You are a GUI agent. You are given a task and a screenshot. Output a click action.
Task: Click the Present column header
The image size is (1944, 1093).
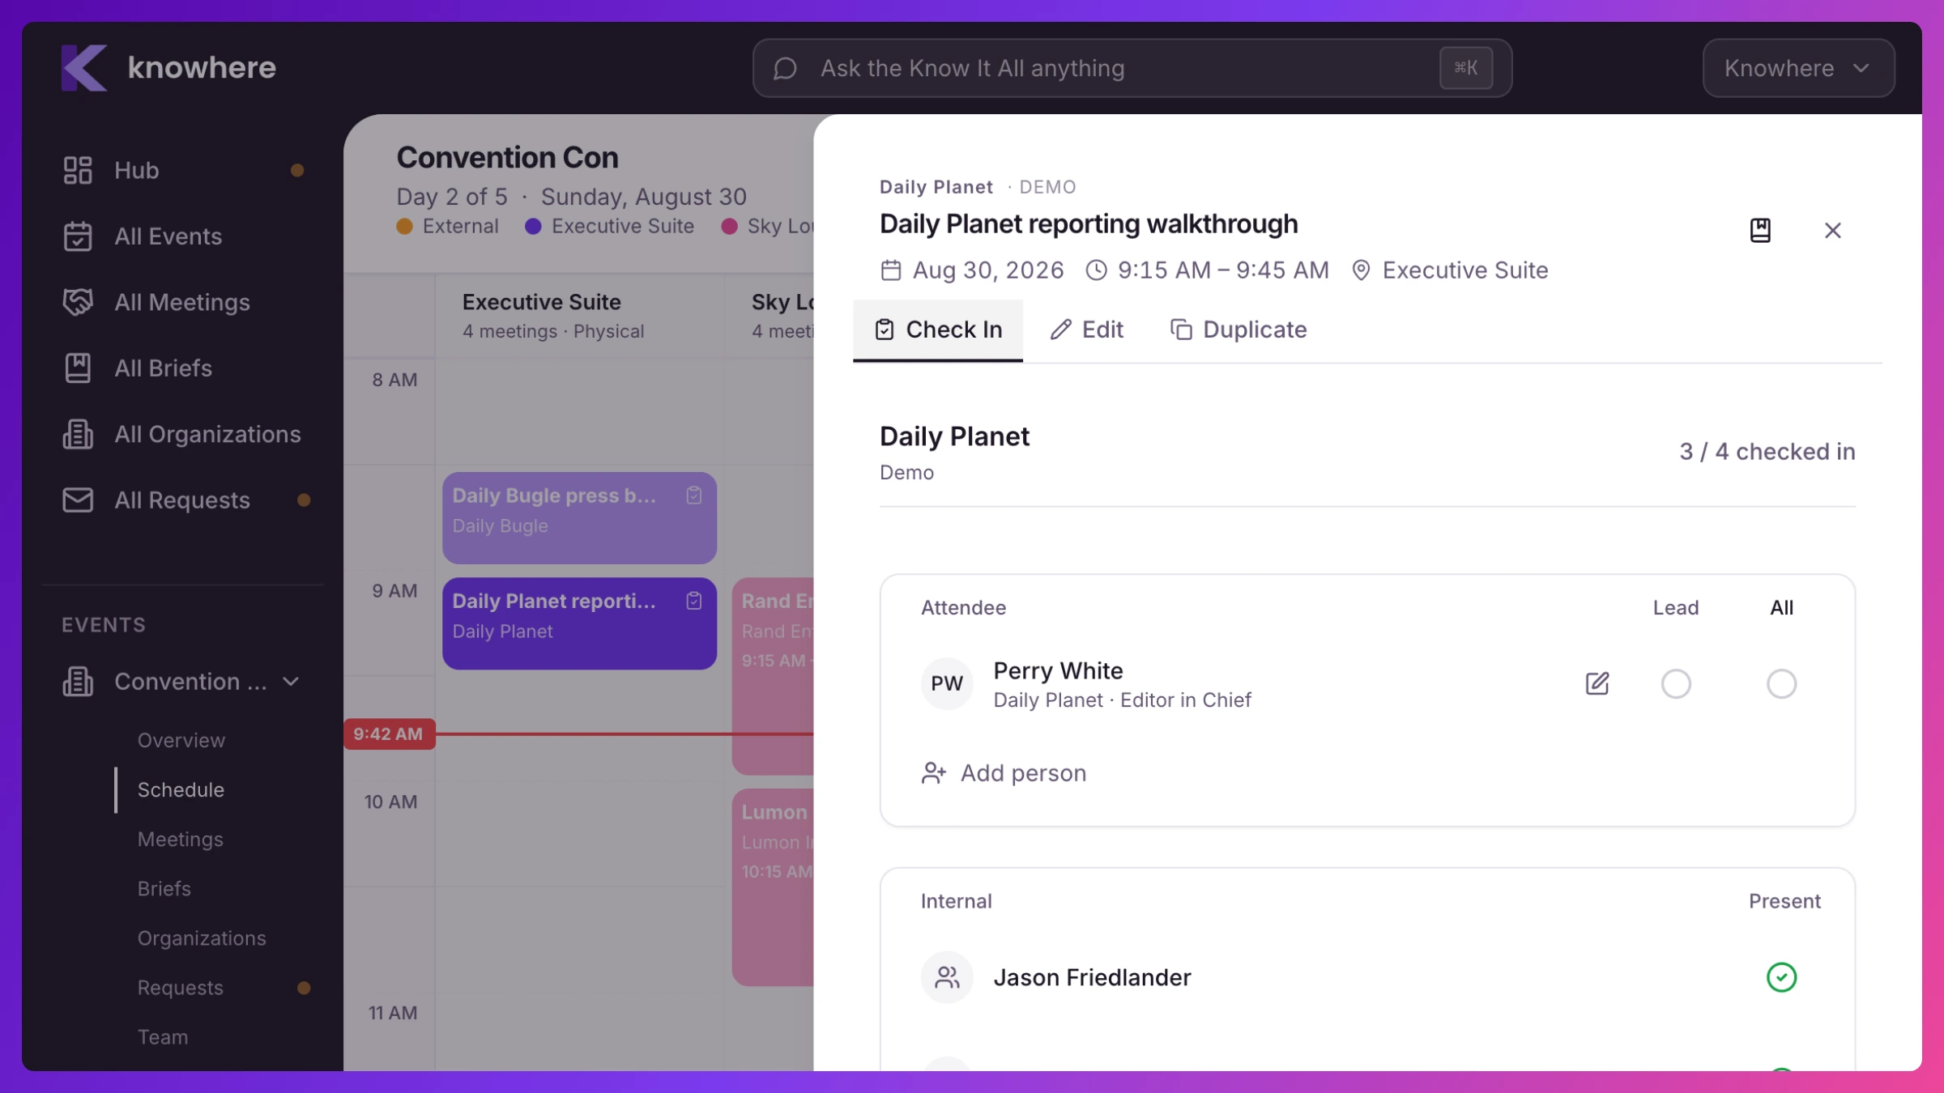pyautogui.click(x=1784, y=901)
